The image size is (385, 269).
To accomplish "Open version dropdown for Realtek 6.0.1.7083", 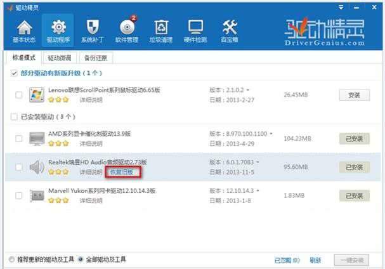I will (x=258, y=162).
